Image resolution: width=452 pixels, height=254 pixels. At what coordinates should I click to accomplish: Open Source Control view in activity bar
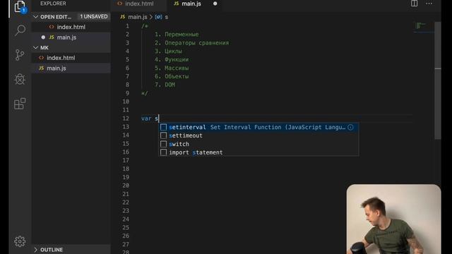tap(20, 55)
